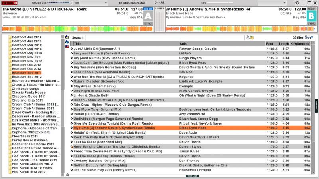Click the large deck A letter icon
This screenshot has width=319, height=179.
(148, 16)
